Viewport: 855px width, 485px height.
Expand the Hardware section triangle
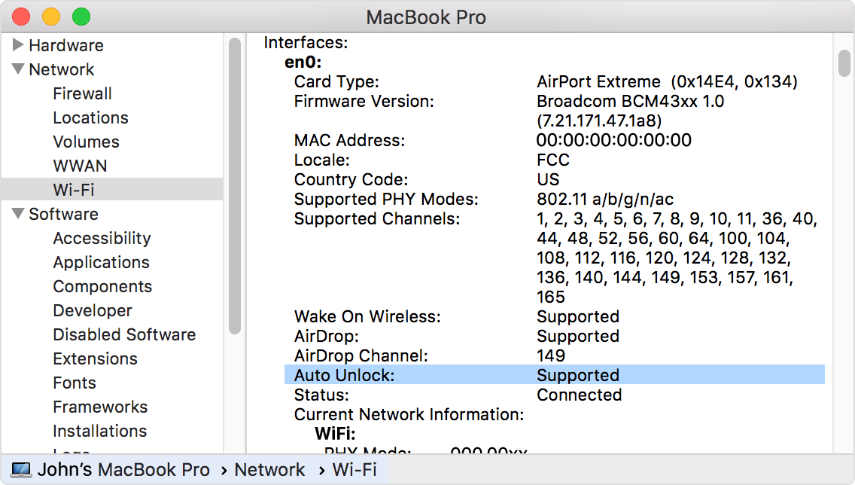pos(18,45)
